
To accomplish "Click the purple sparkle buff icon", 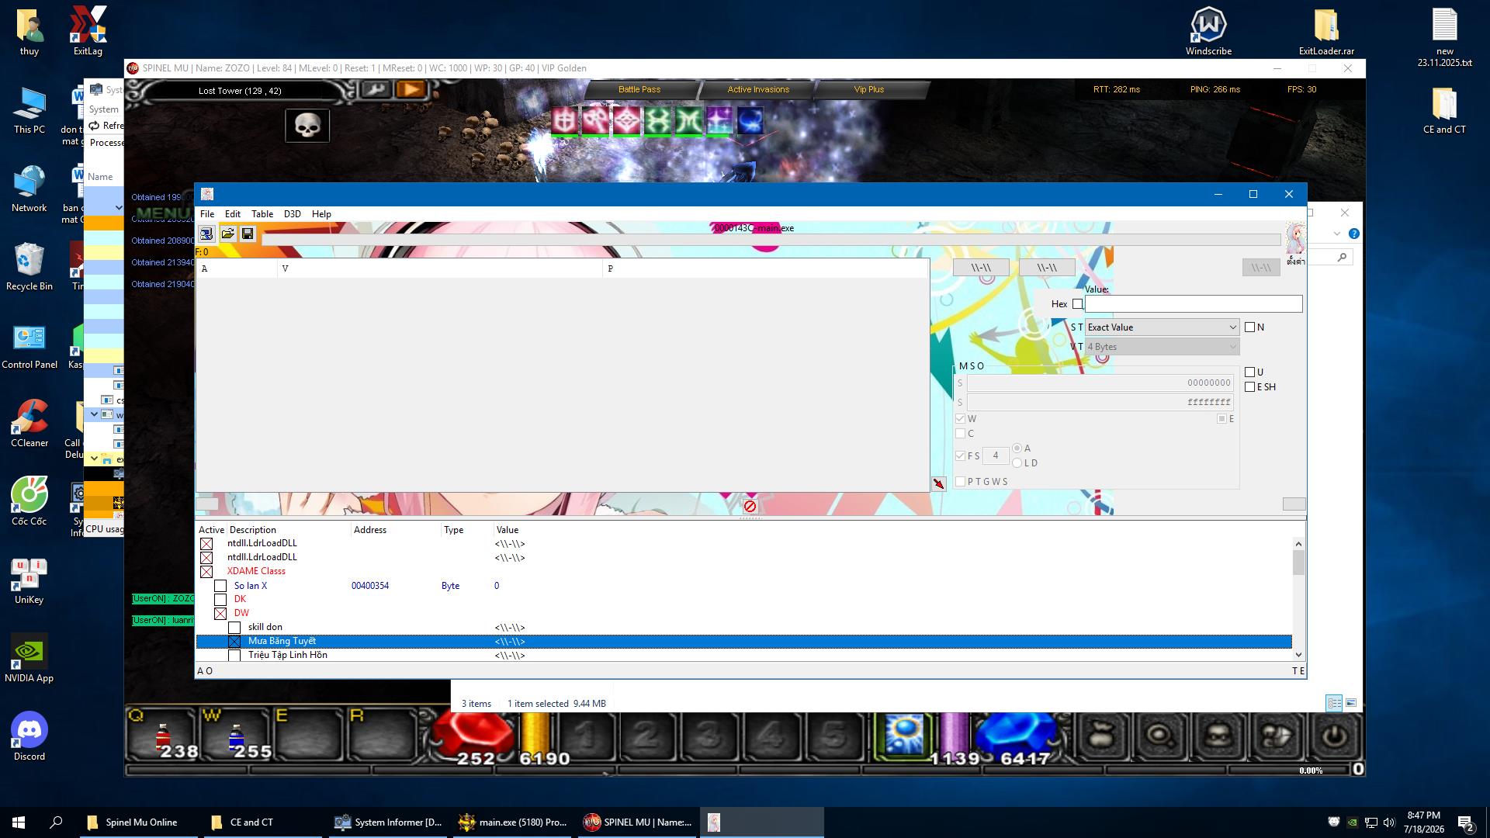I will [x=719, y=121].
